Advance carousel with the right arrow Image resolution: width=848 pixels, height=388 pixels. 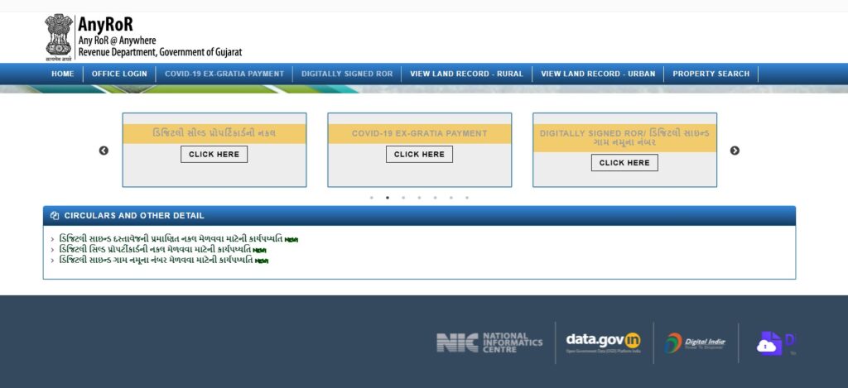735,151
